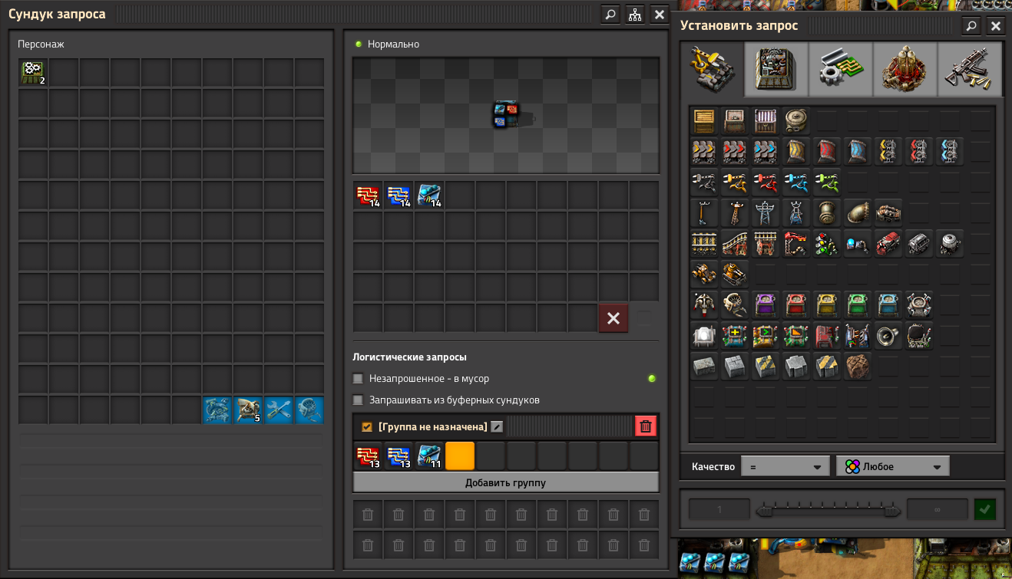Open the Intermediate products tab
Image resolution: width=1012 pixels, height=579 pixels.
pos(841,69)
